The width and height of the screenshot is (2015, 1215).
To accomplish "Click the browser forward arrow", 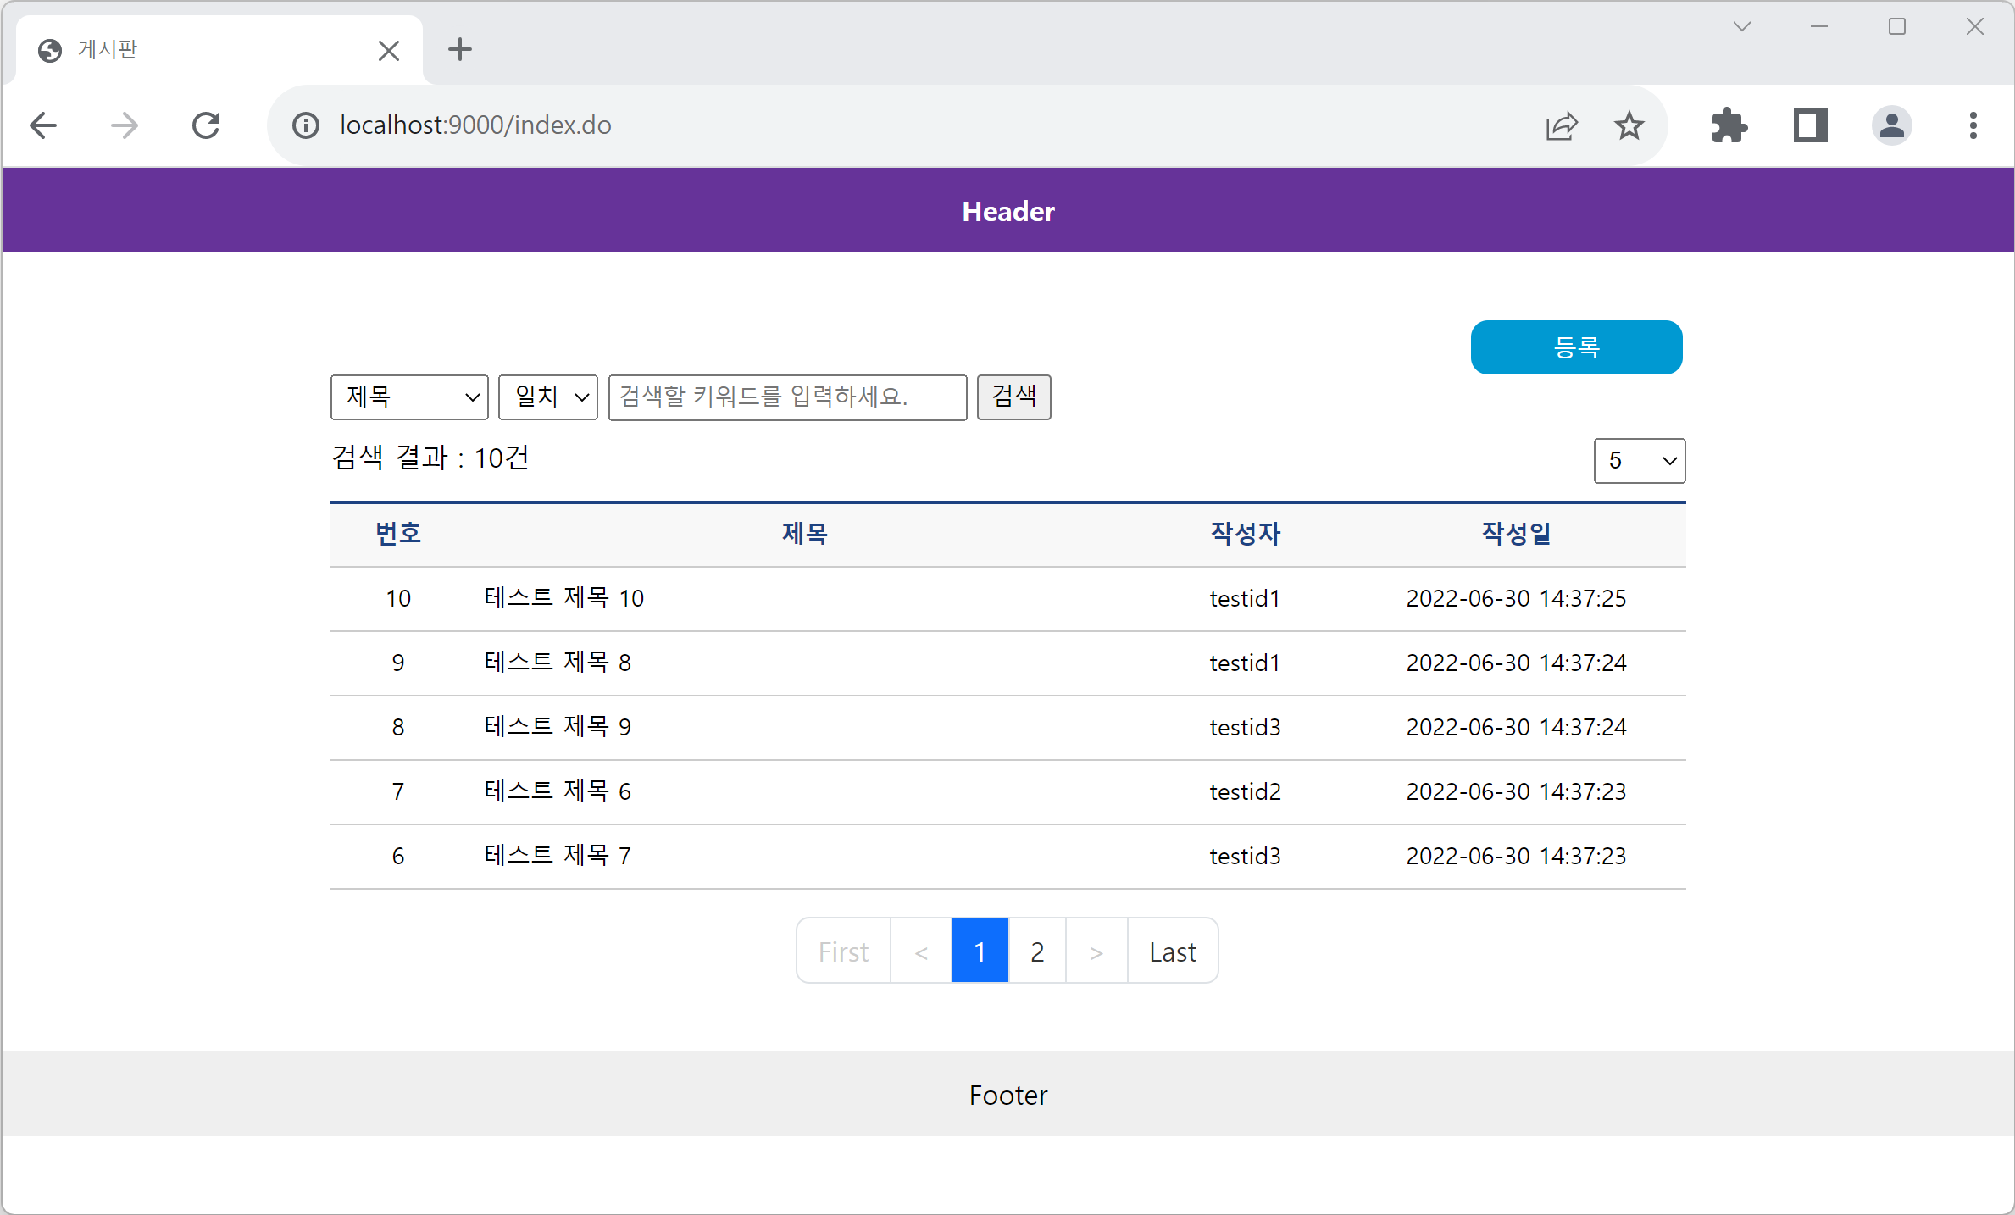I will (x=125, y=125).
